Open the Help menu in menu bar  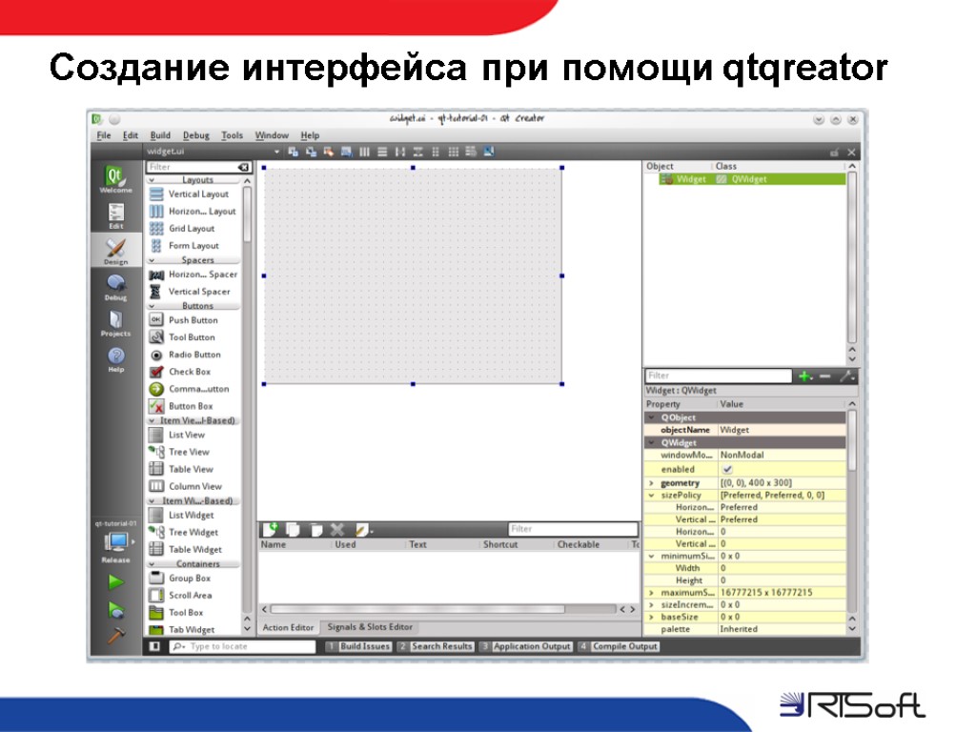pos(310,135)
